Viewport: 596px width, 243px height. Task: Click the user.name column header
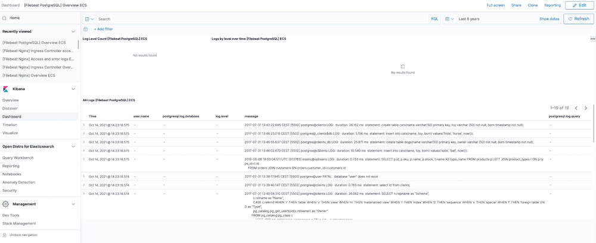click(141, 116)
